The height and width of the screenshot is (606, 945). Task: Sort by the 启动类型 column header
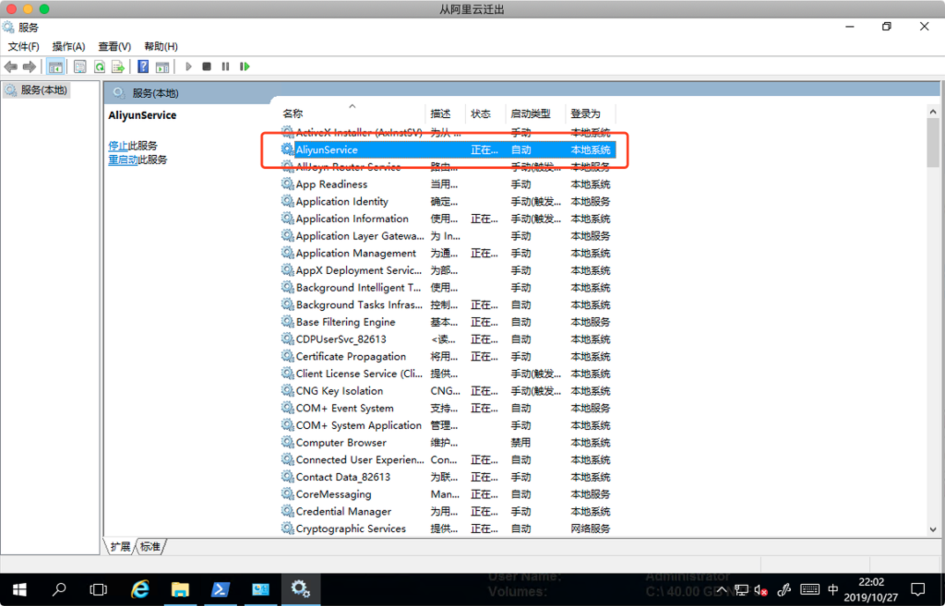(x=531, y=113)
